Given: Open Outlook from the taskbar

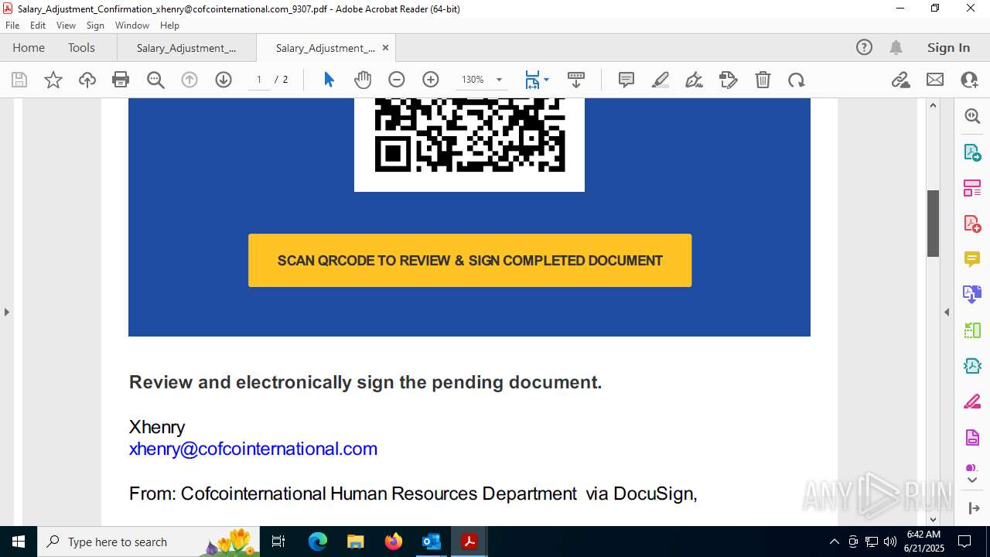Looking at the screenshot, I should click(432, 542).
